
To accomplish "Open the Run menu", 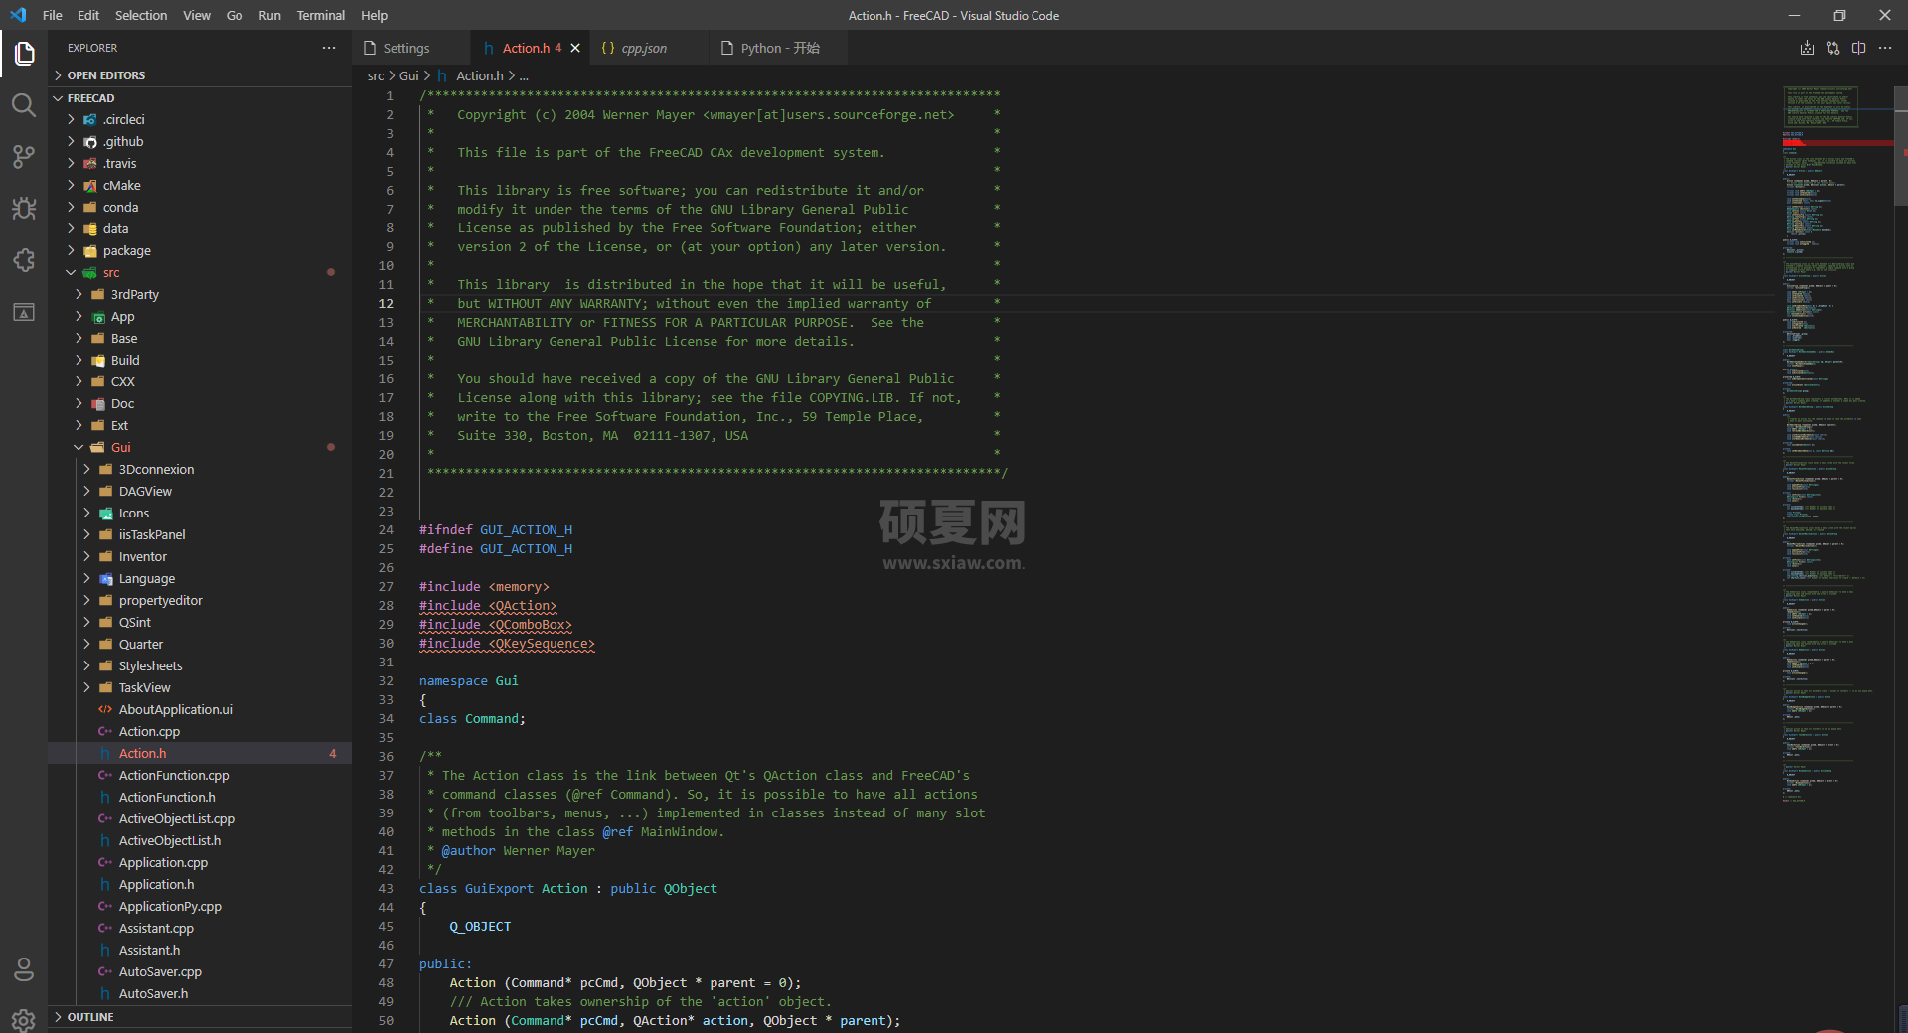I will [x=269, y=15].
